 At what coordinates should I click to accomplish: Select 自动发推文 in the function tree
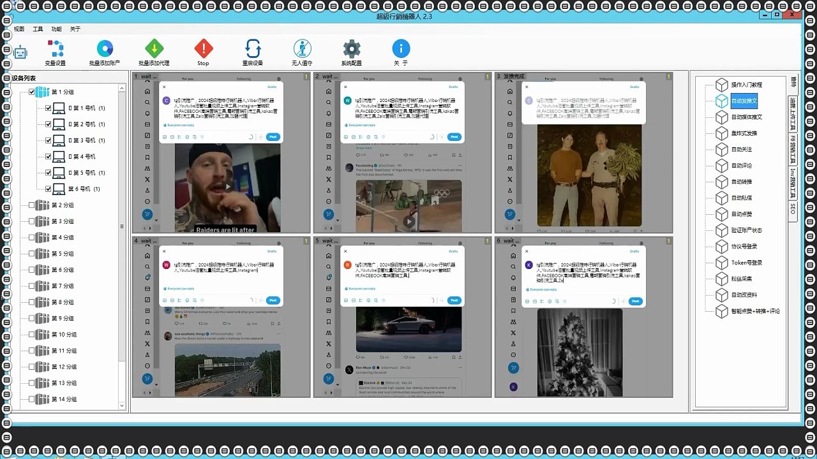(x=744, y=101)
